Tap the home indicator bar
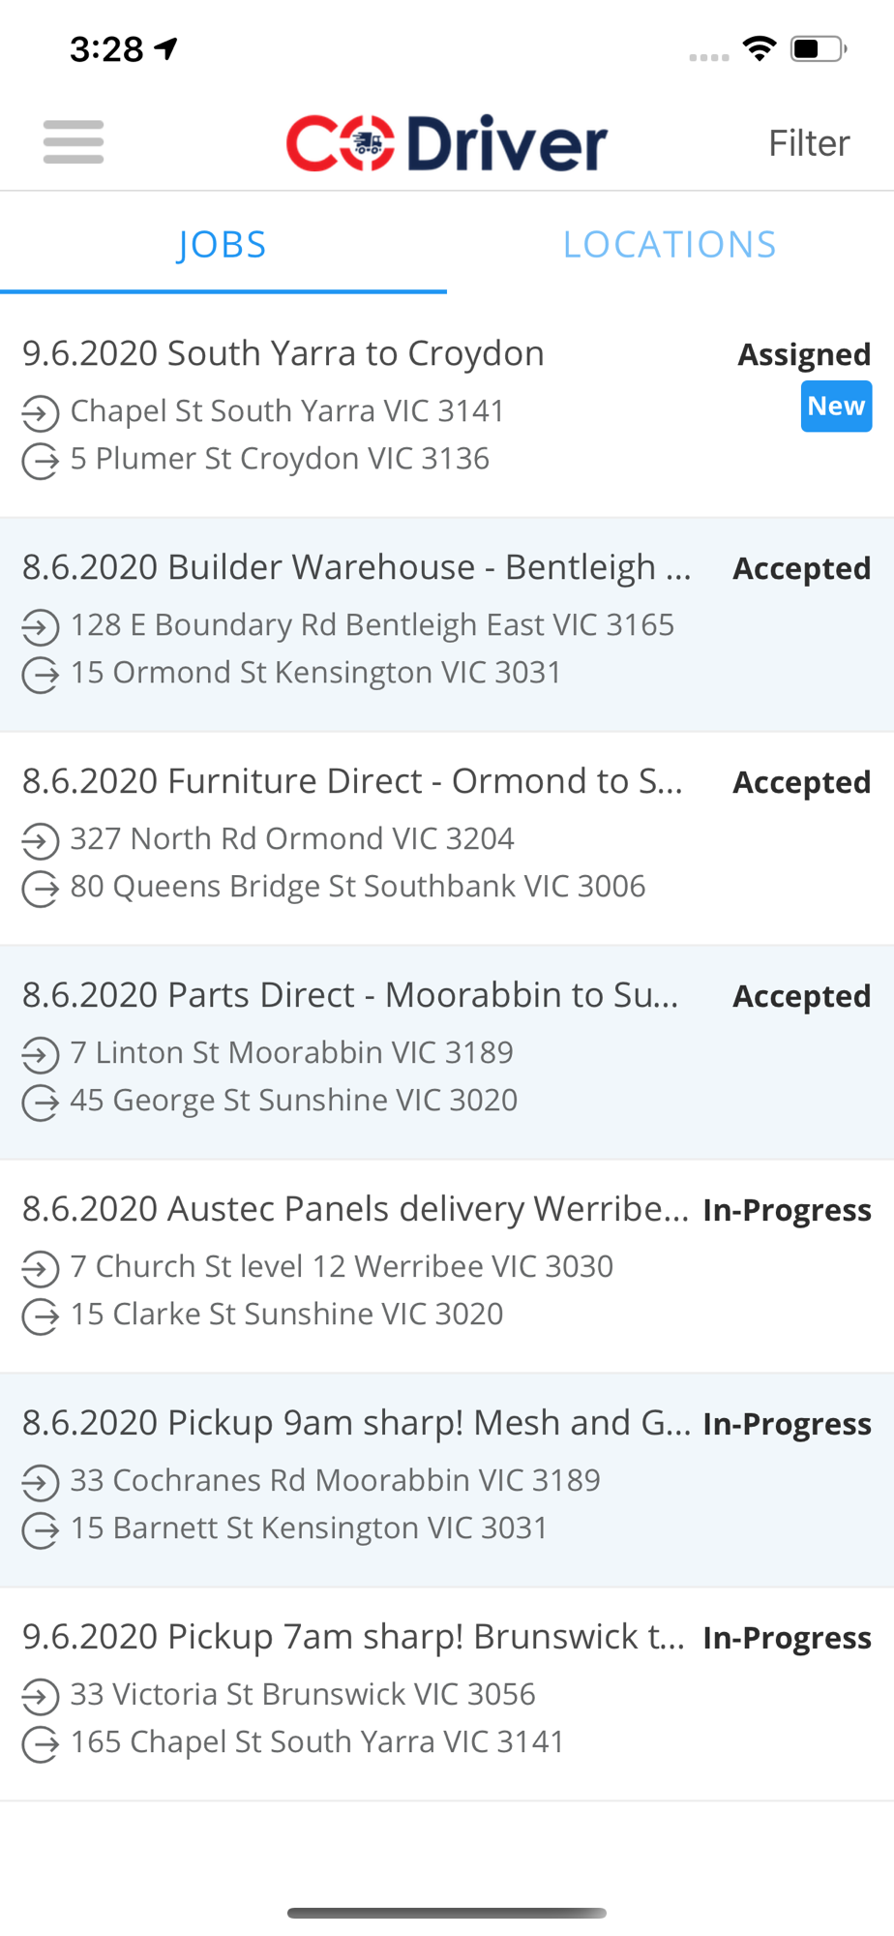This screenshot has height=1936, width=894. point(447,1913)
